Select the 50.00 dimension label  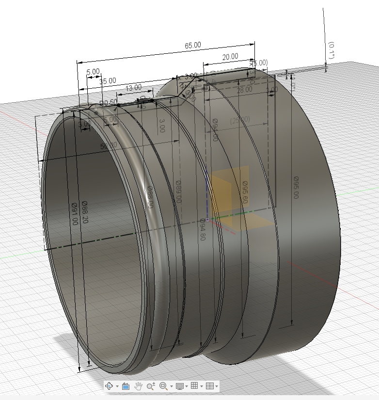(x=109, y=146)
